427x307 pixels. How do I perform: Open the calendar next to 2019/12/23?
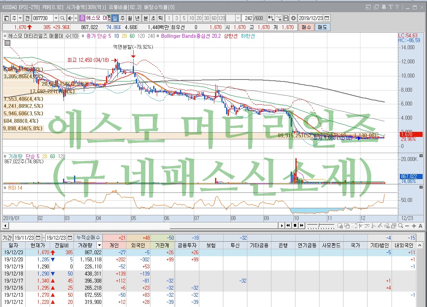327,18
